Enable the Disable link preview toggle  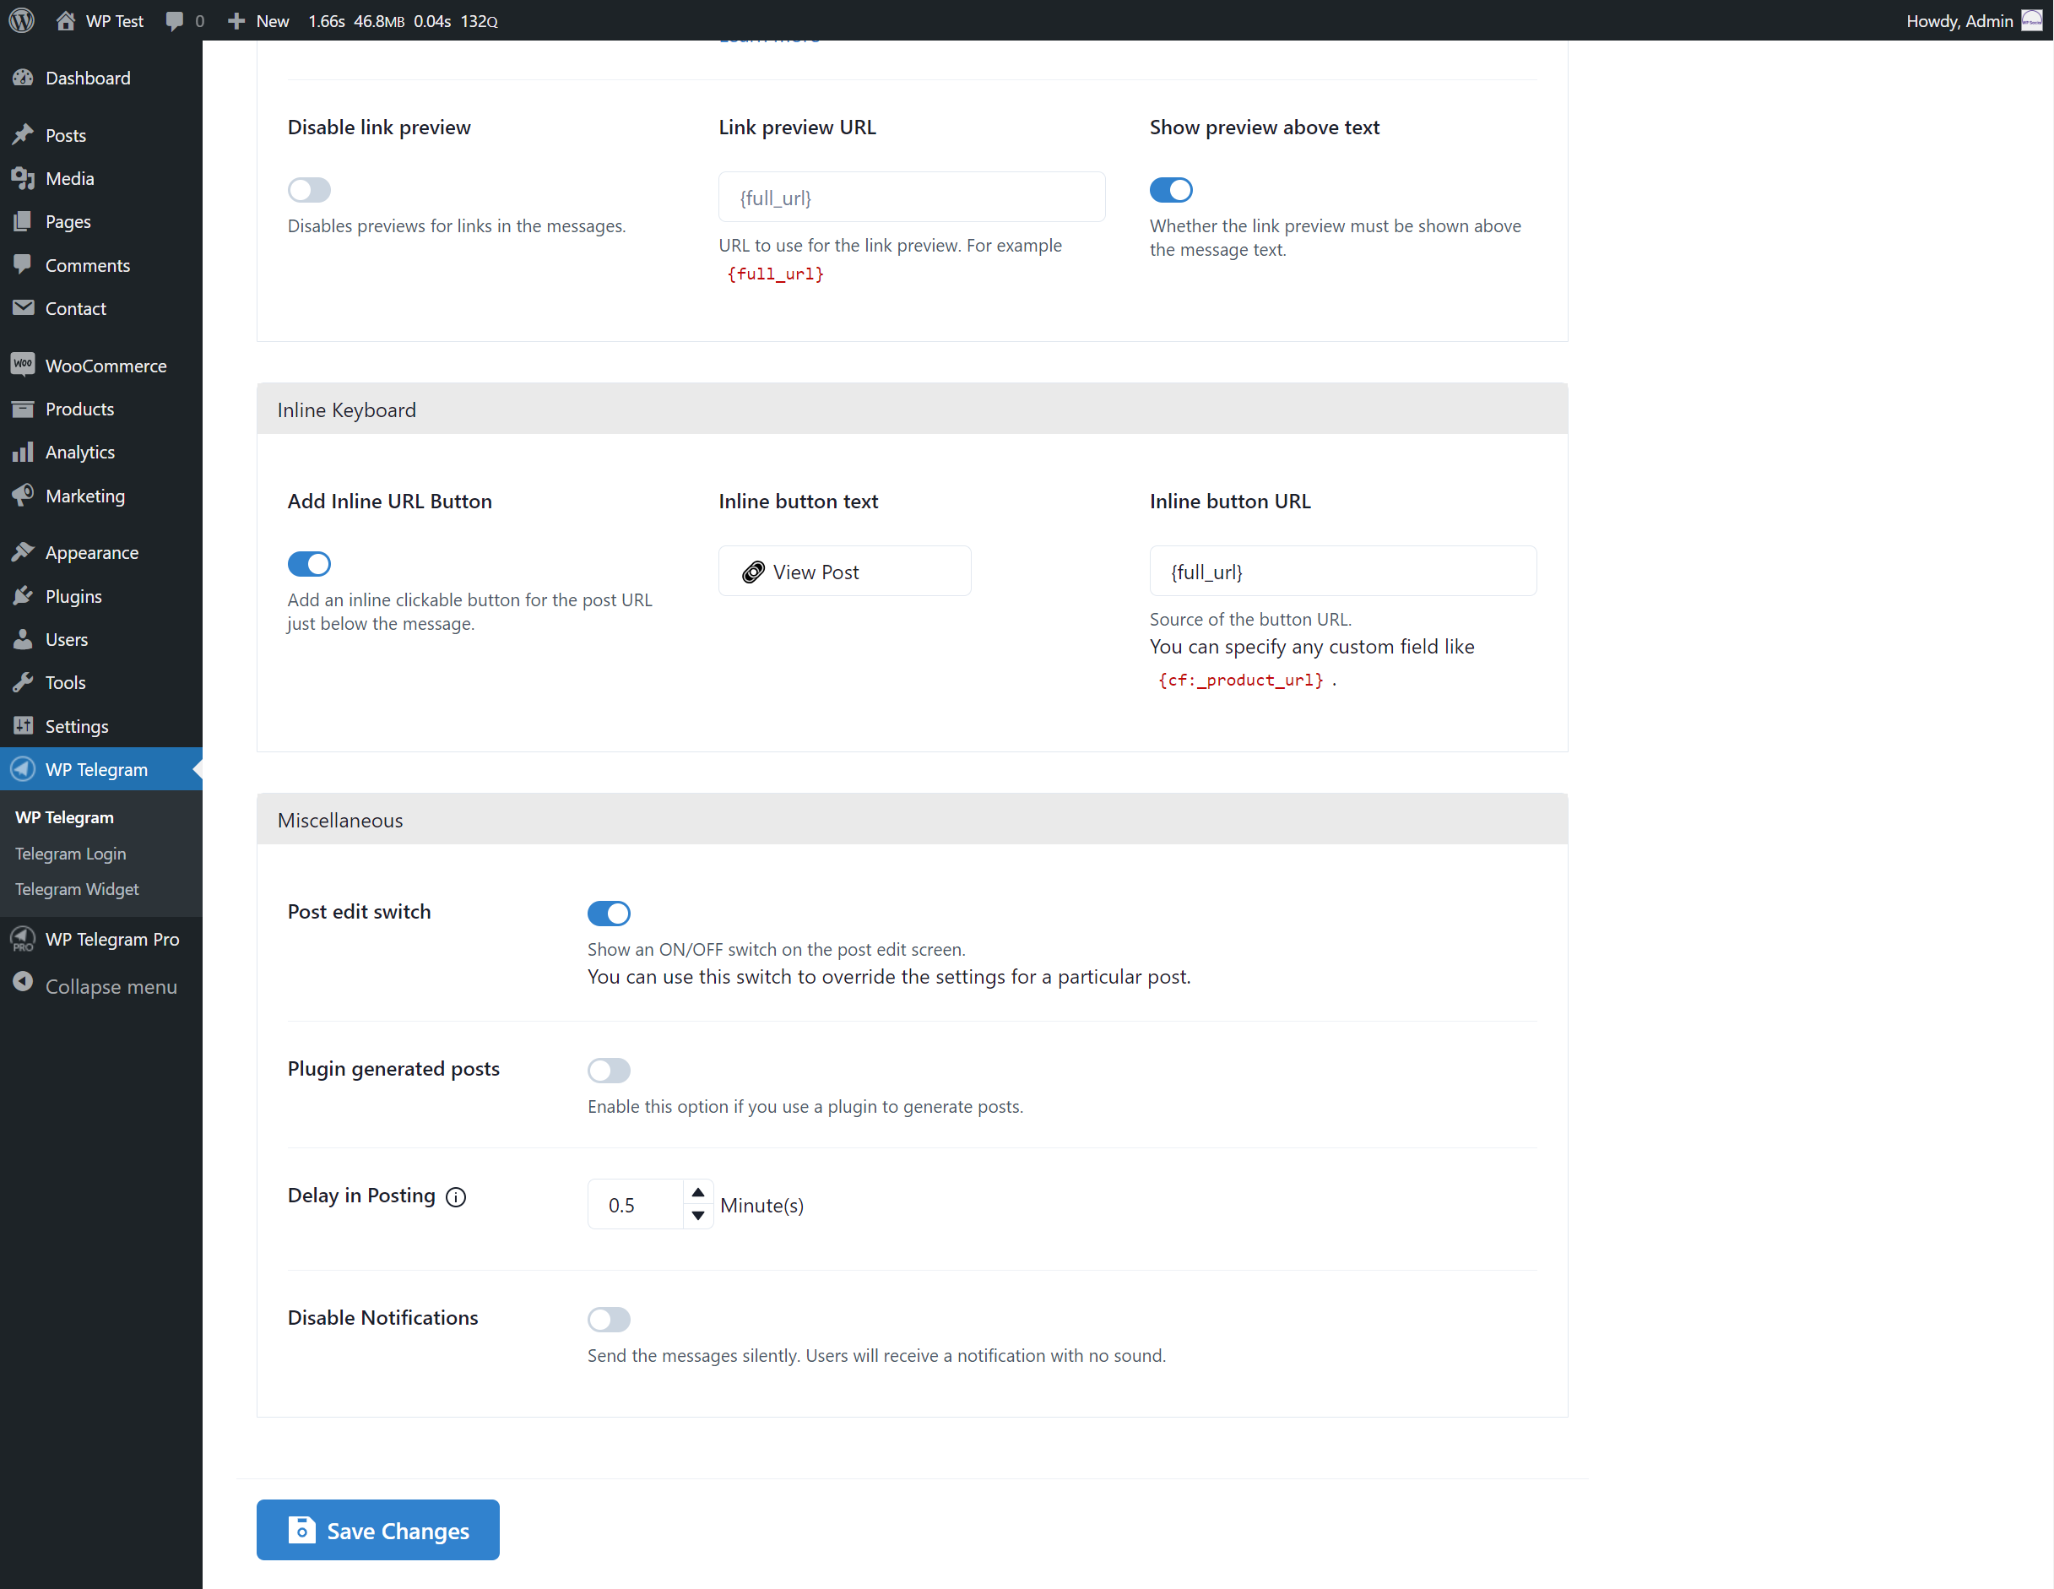[310, 190]
